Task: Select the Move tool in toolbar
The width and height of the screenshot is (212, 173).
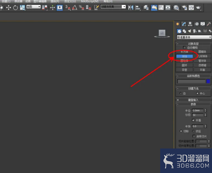Action: (9, 8)
